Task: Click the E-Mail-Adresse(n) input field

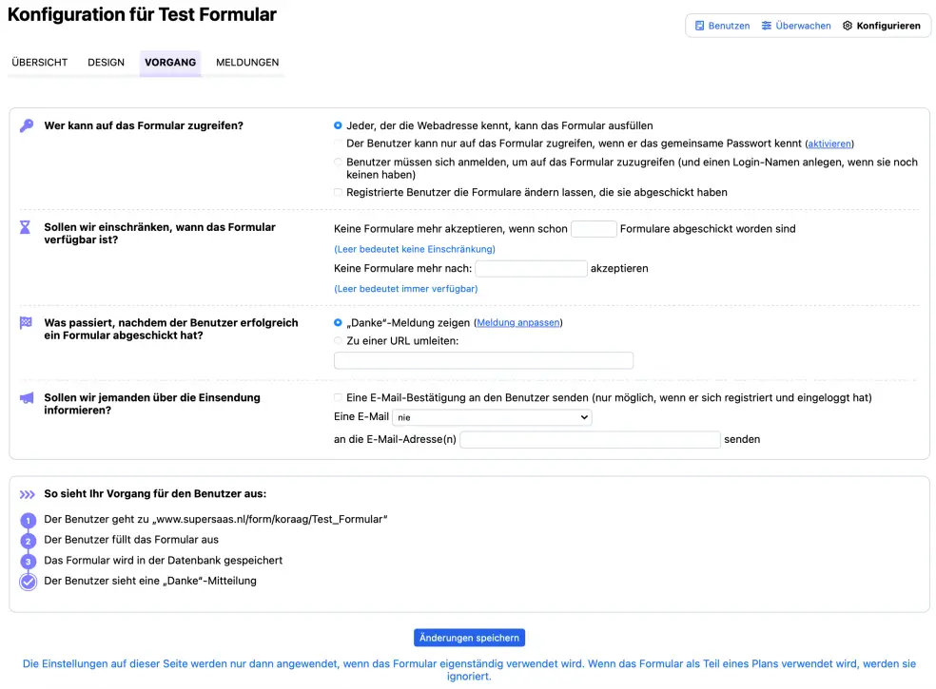Action: tap(590, 439)
